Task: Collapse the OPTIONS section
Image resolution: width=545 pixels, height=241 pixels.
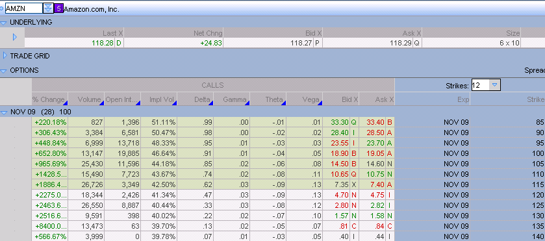Action: pyautogui.click(x=4, y=71)
